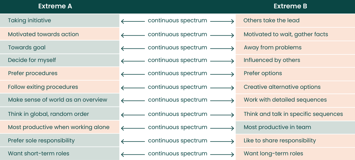The image size is (355, 160).
Task: Click the left arrow next to Towards goal
Action: pos(132,49)
